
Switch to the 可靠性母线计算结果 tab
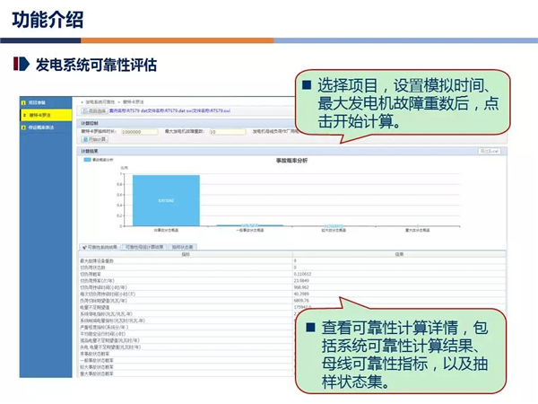pyautogui.click(x=143, y=246)
